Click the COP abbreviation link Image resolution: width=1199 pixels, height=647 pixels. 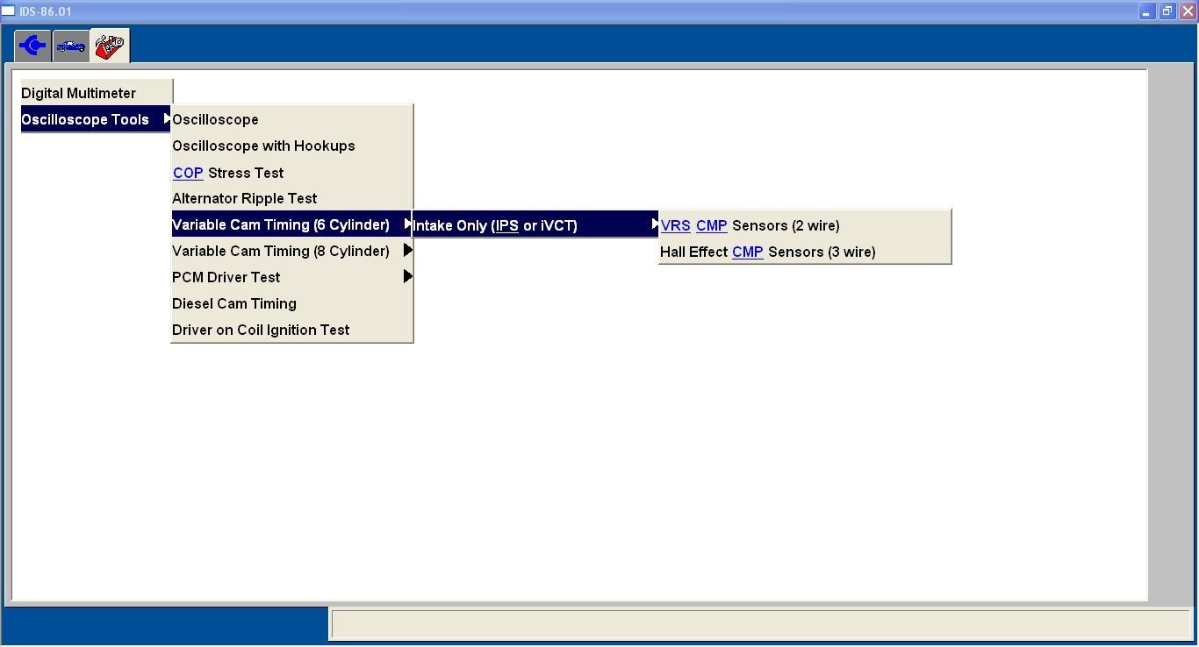pyautogui.click(x=188, y=174)
